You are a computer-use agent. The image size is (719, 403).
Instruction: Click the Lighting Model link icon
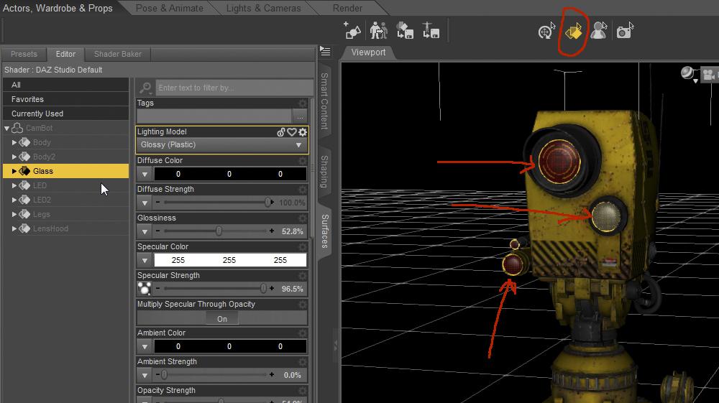(281, 132)
